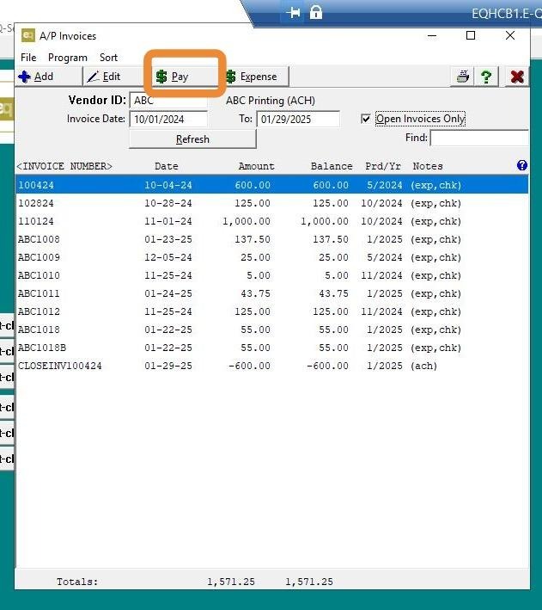The height and width of the screenshot is (610, 542).
Task: Click the A/P Invoices window app icon
Action: [x=28, y=36]
